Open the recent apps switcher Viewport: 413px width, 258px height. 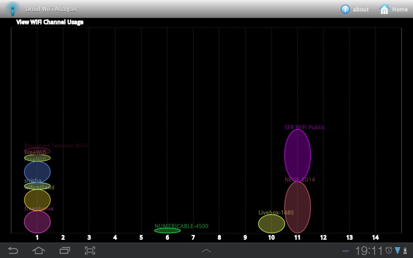(x=65, y=251)
